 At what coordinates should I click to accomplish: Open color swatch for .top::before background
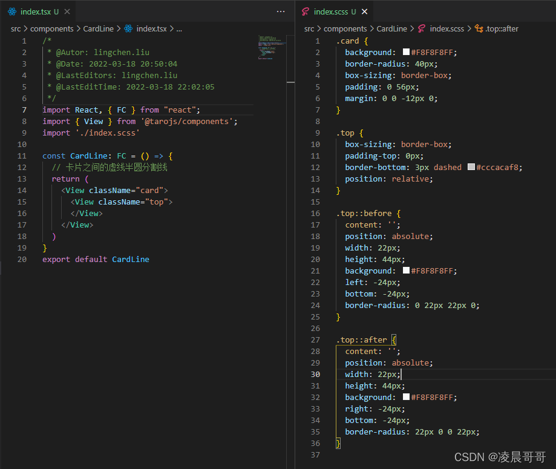pyautogui.click(x=407, y=271)
